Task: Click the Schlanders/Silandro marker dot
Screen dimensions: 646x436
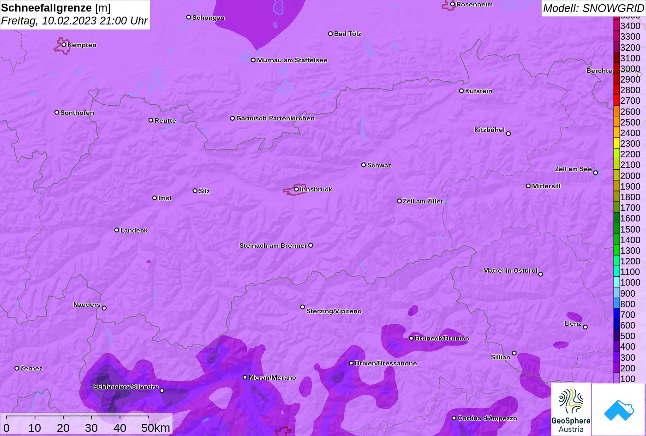Action: click(162, 391)
